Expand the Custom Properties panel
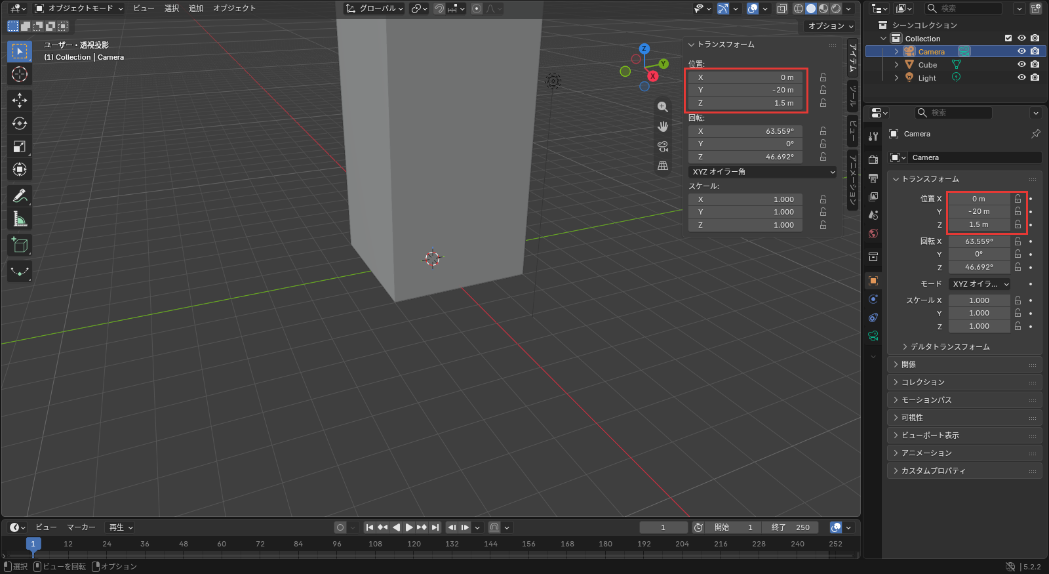This screenshot has width=1049, height=574. pyautogui.click(x=964, y=470)
